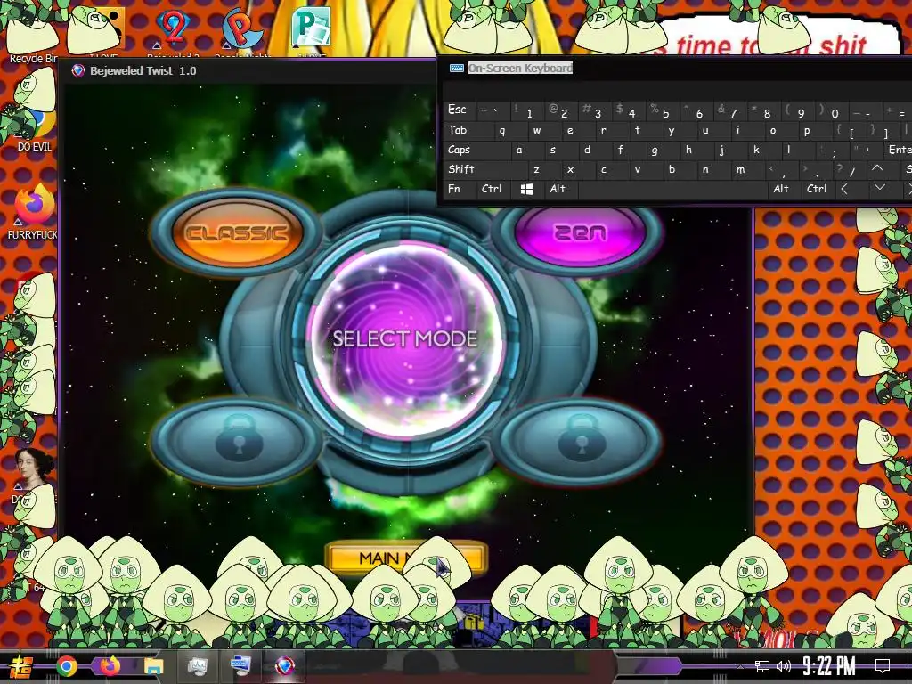Open Firefox from the taskbar
Screen dimensions: 912x684
tap(110, 666)
